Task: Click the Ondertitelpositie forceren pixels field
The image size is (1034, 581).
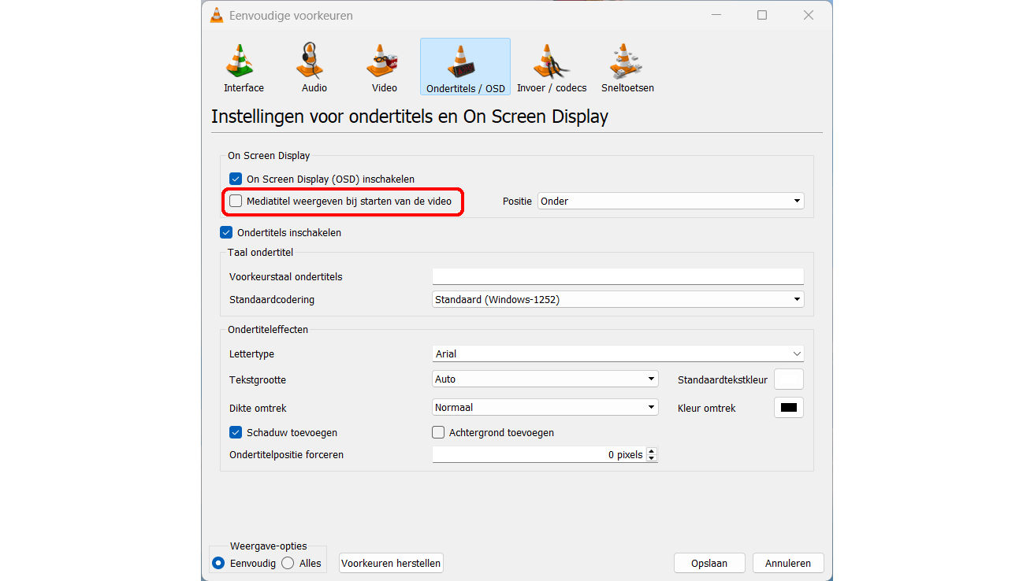Action: tap(538, 454)
